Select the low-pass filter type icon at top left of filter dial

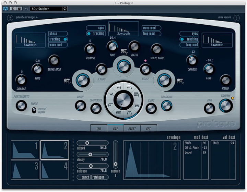pos(118,87)
